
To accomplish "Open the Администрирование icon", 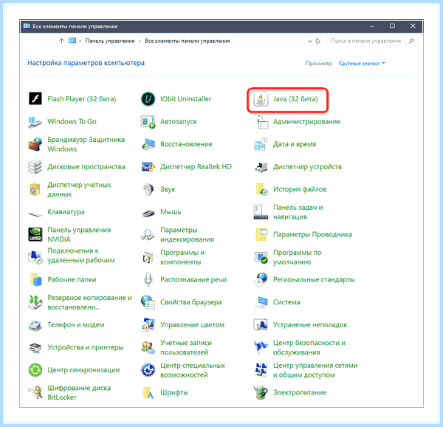I will (x=261, y=121).
